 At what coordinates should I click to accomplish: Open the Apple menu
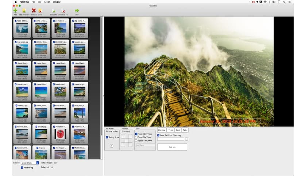[16, 2]
